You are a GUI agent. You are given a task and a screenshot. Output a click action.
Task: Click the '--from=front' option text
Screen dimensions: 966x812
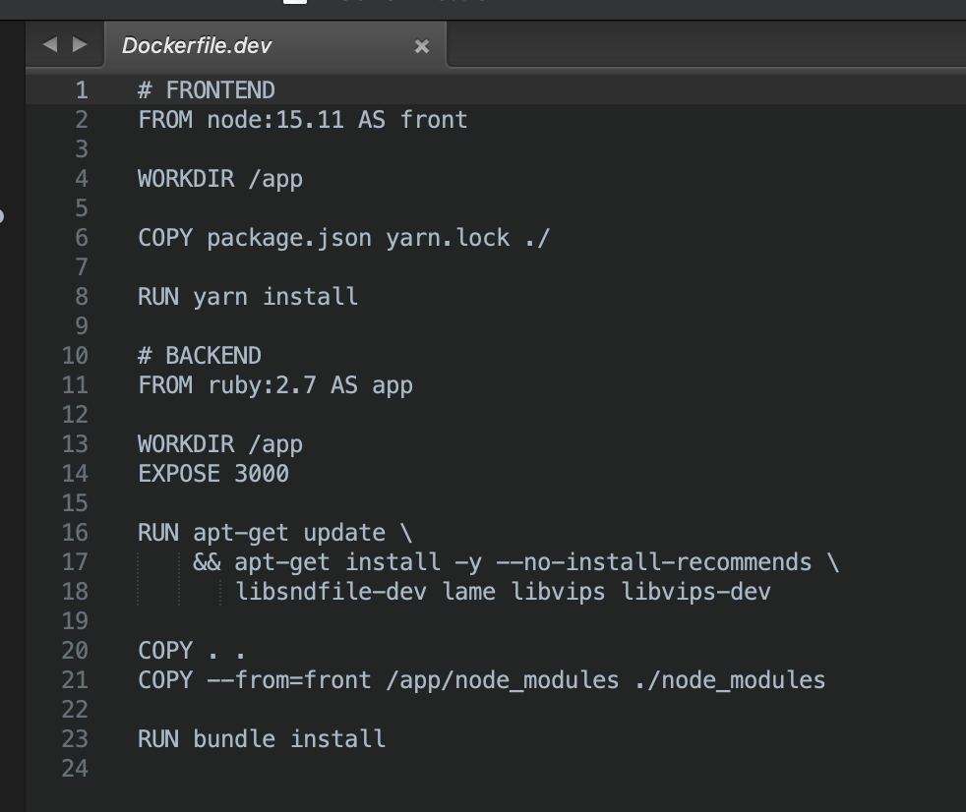289,680
